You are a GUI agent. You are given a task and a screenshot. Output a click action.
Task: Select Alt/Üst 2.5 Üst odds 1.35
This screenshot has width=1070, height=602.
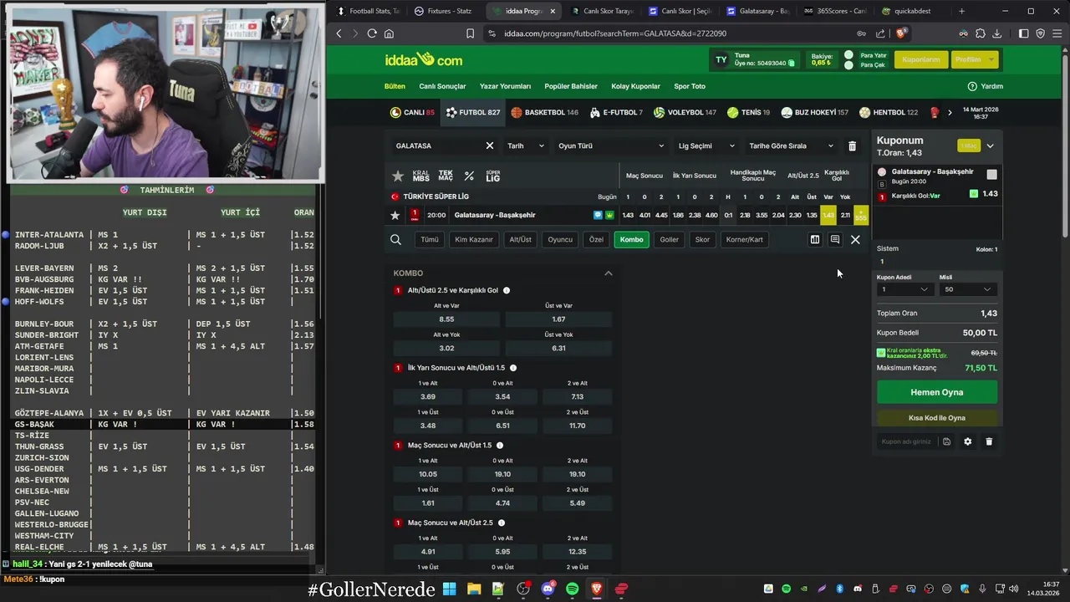click(812, 215)
